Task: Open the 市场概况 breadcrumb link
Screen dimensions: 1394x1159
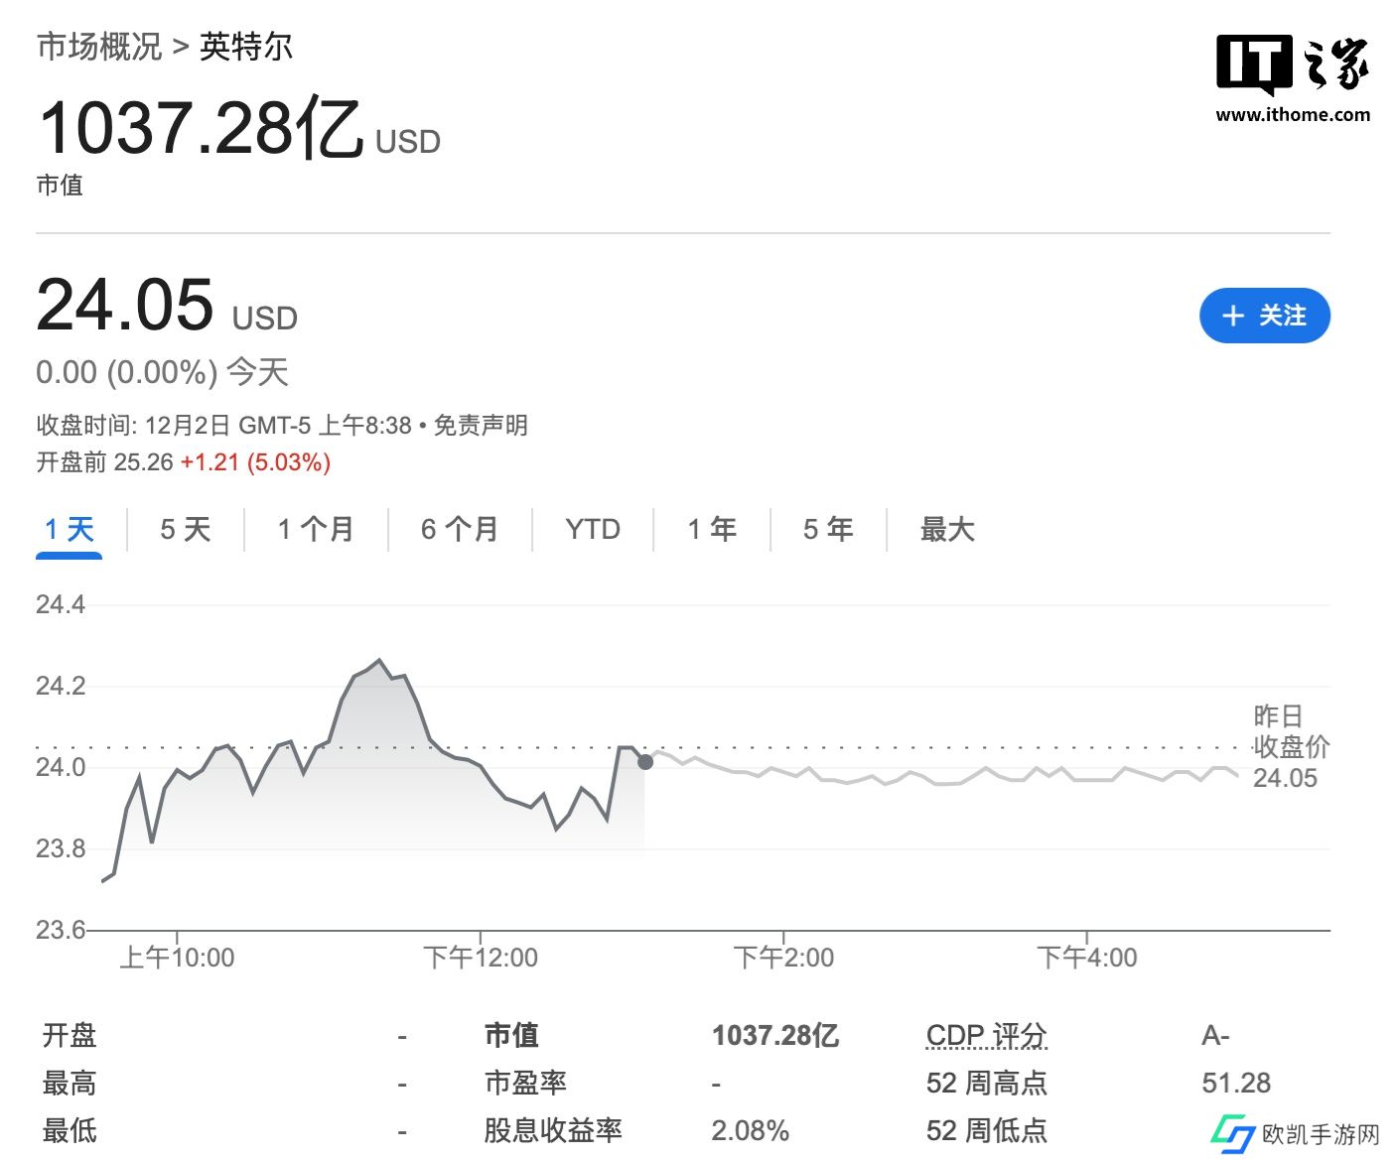Action: [99, 47]
